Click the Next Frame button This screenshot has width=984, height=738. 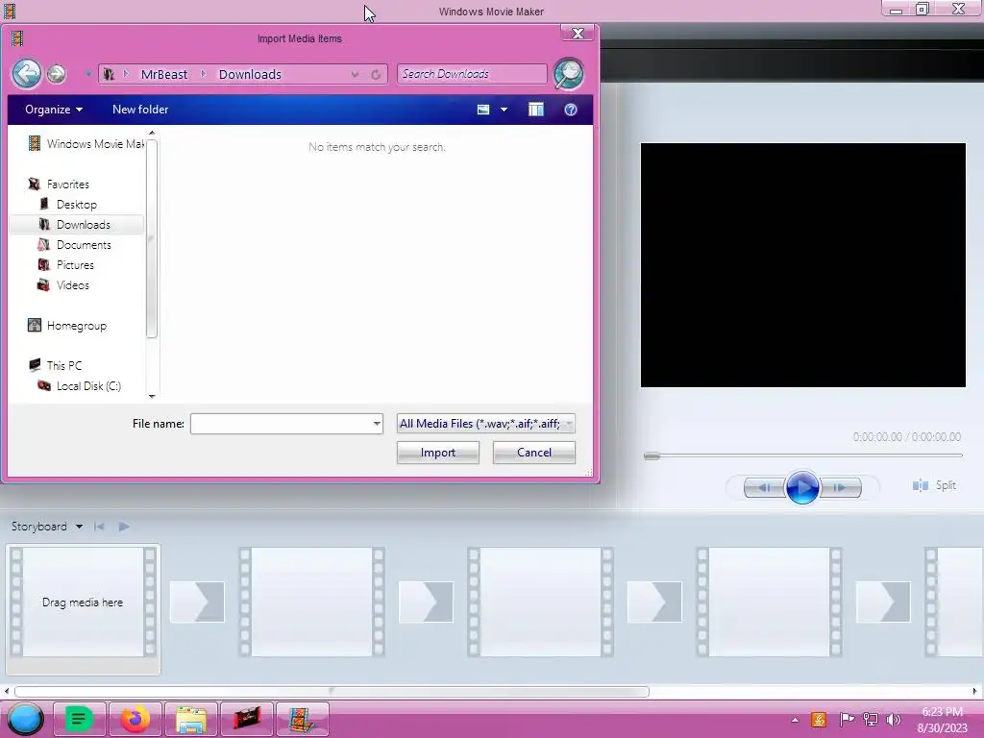[x=840, y=487]
